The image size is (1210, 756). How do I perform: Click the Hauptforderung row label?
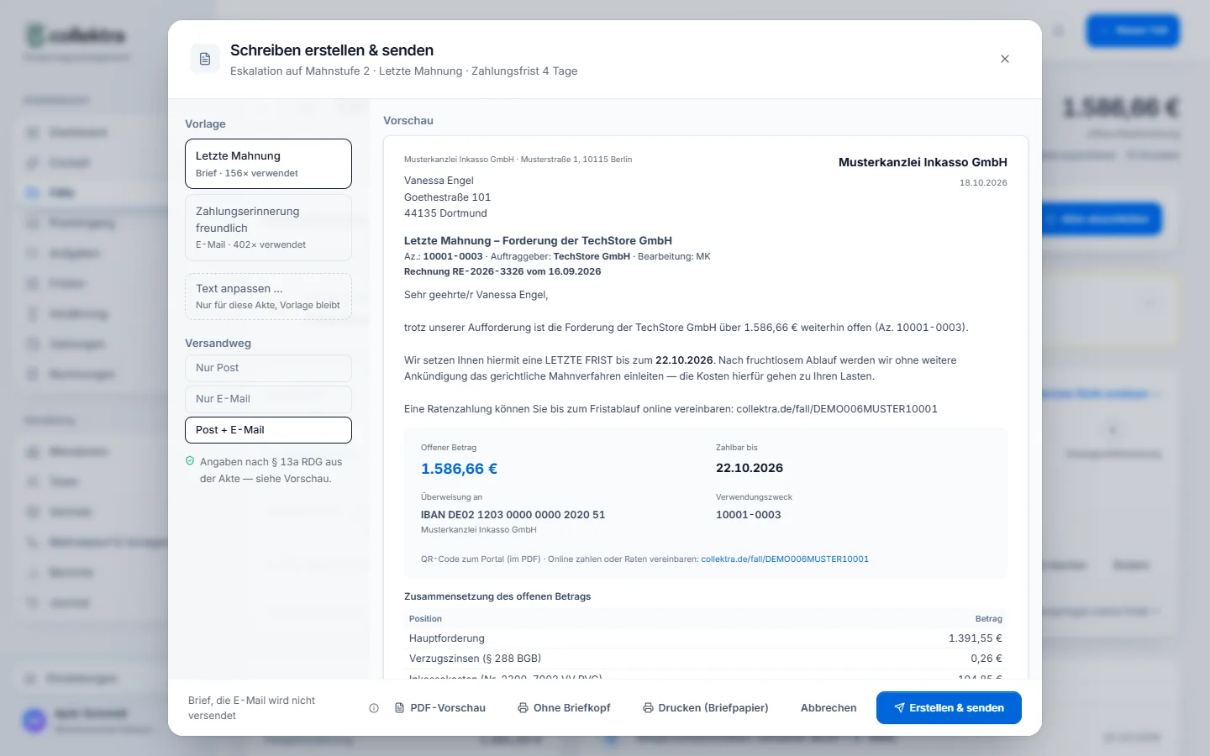click(x=447, y=638)
